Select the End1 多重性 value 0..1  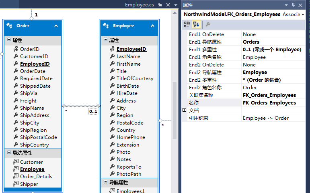[x=272, y=49]
